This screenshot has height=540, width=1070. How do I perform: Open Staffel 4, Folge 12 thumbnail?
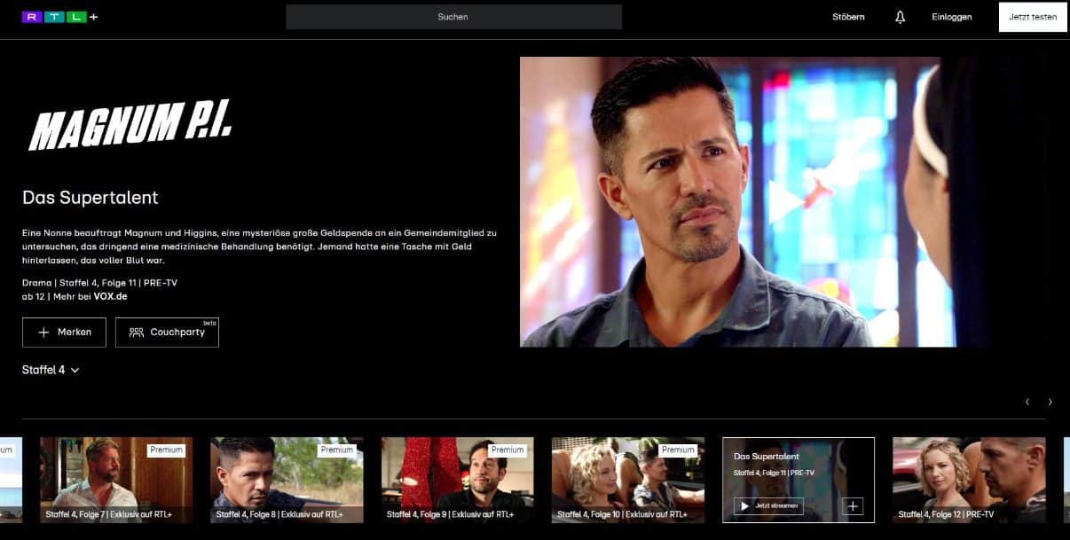pos(969,480)
